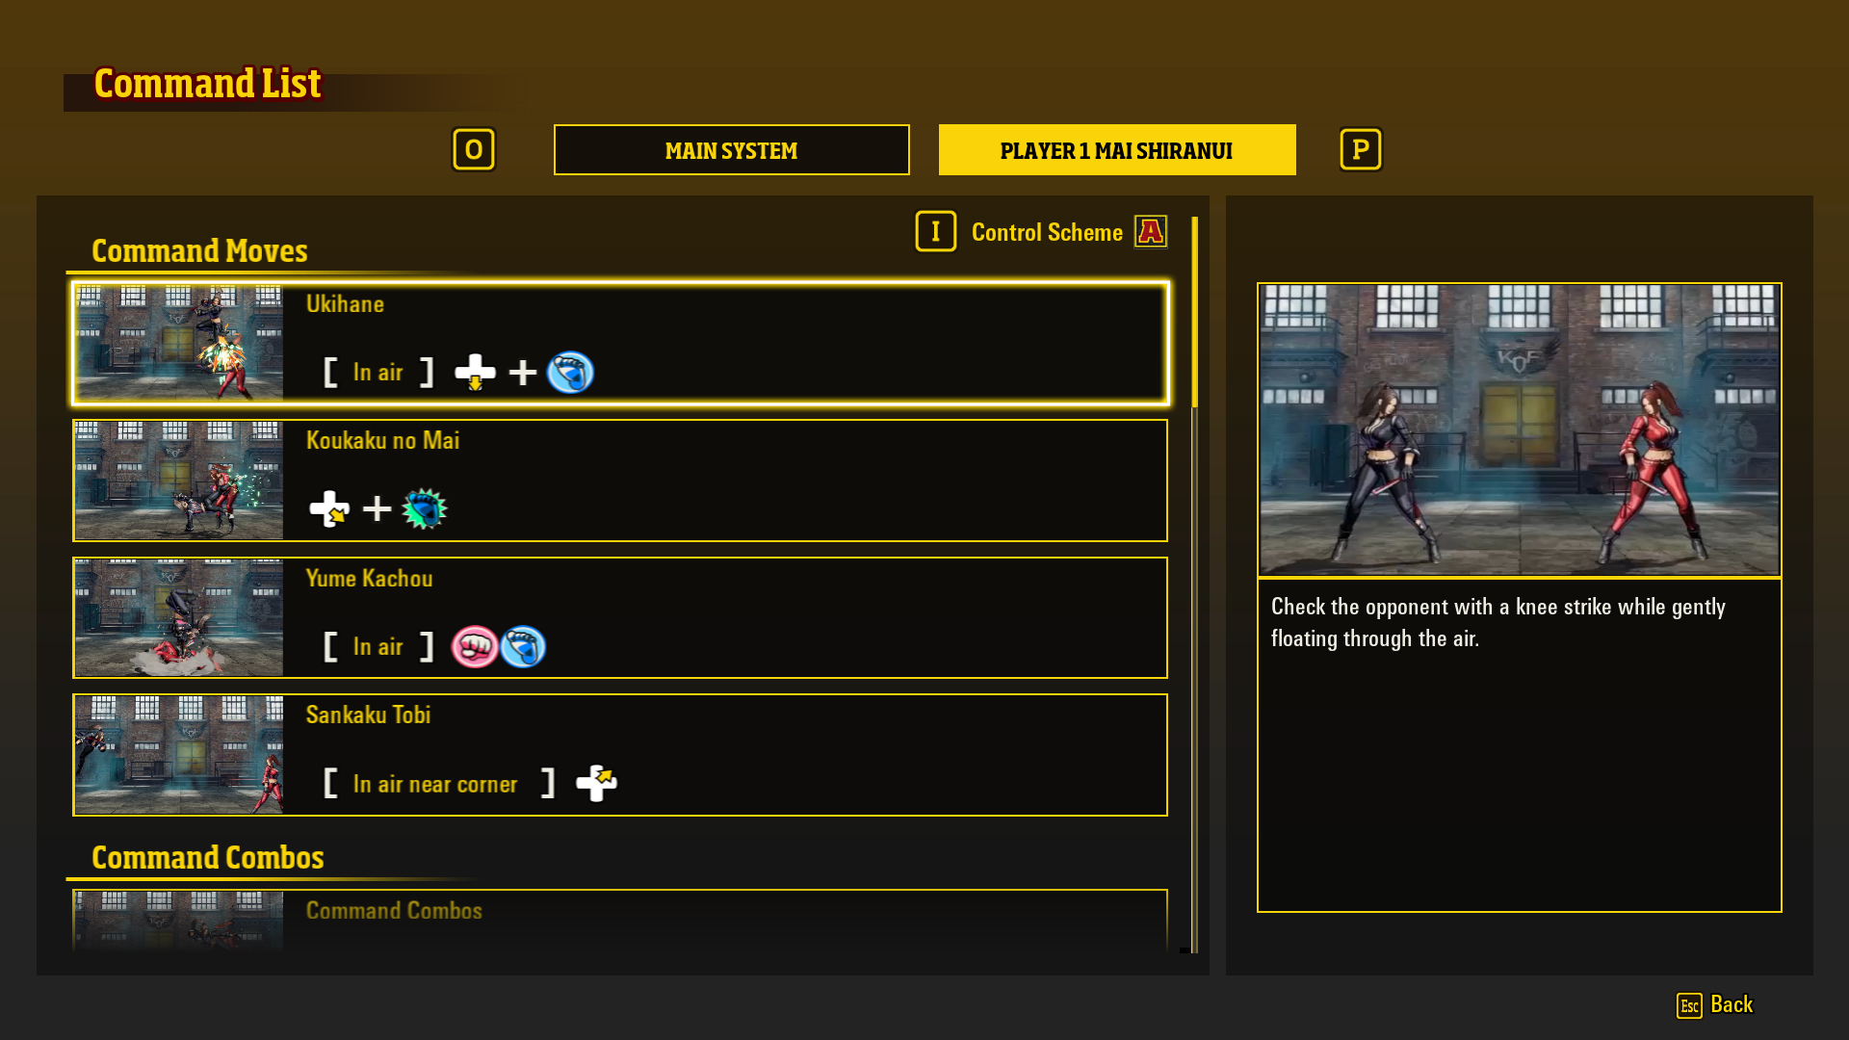
Task: Select the Sankaku Tobi move thumbnail
Action: tap(179, 755)
